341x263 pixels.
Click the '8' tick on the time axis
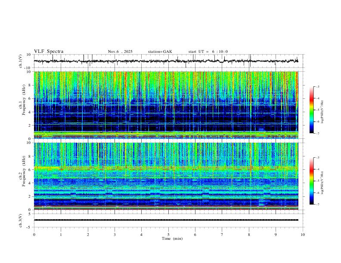[x=249, y=235]
